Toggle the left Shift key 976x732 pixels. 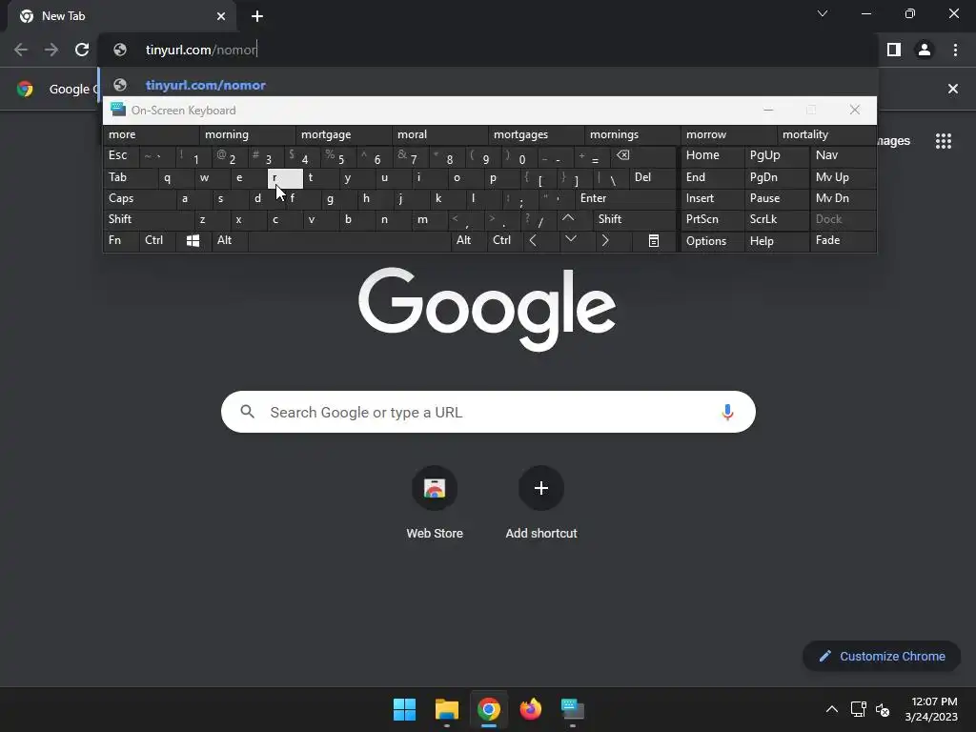[148, 219]
